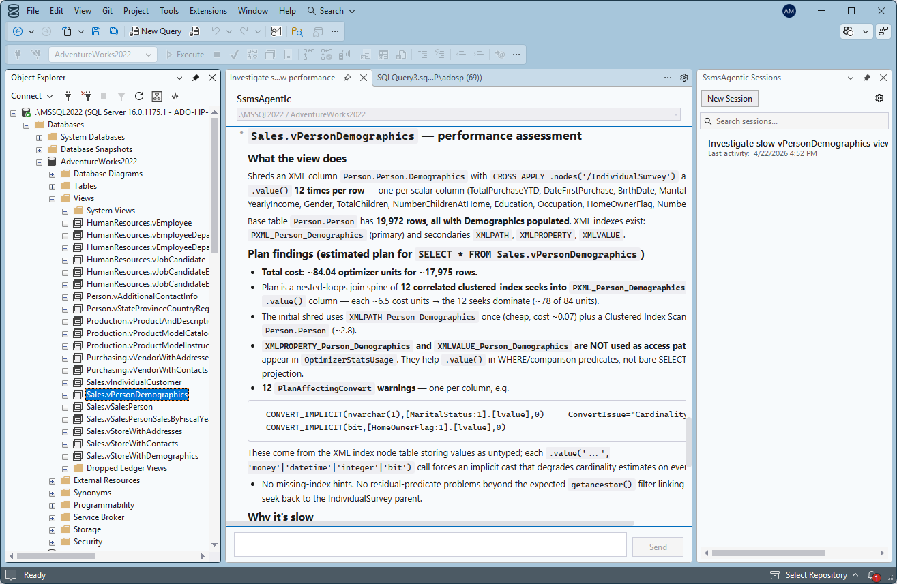Image resolution: width=897 pixels, height=584 pixels.
Task: Open Activity Monitor from Object Explorer toolbar
Action: click(174, 96)
